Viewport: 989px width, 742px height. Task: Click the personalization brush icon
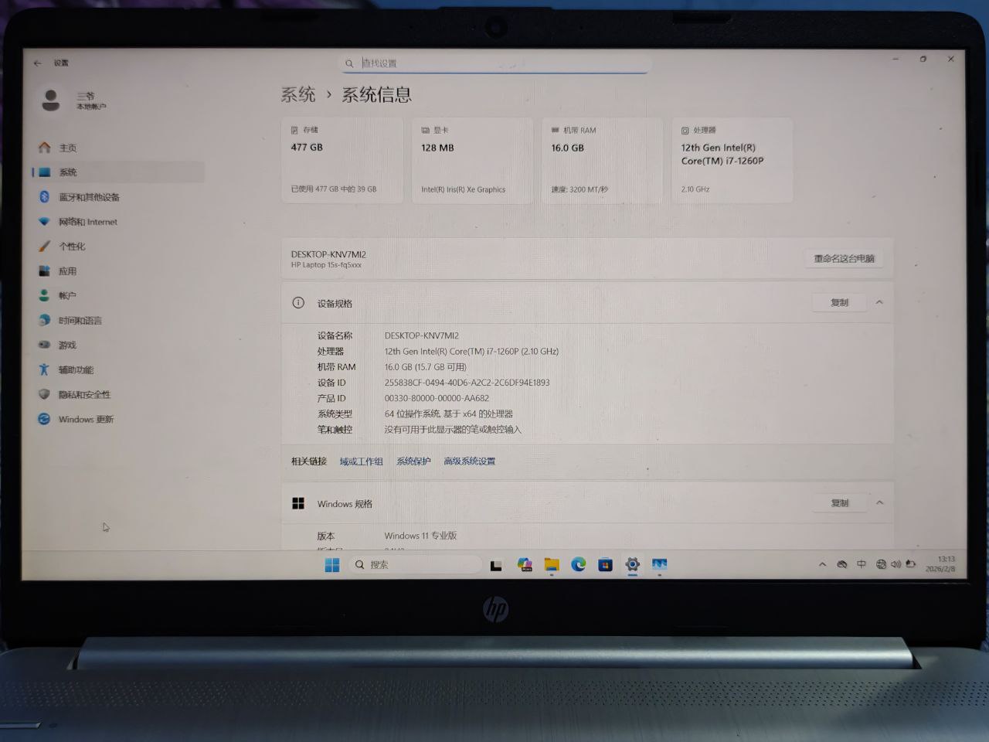pos(44,247)
